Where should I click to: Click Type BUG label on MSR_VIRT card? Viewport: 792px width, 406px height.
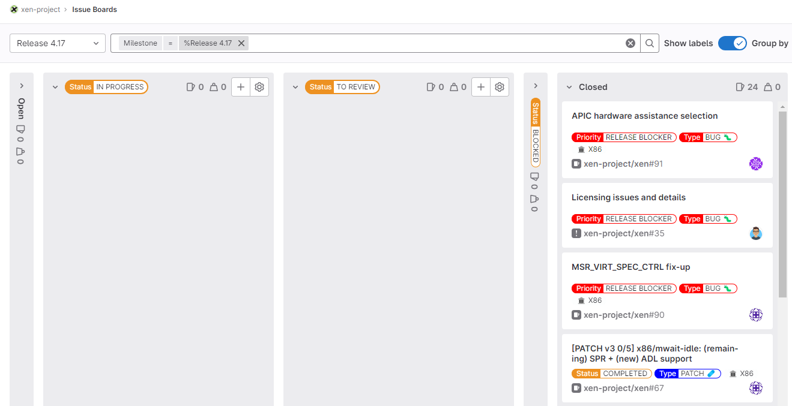[708, 288]
